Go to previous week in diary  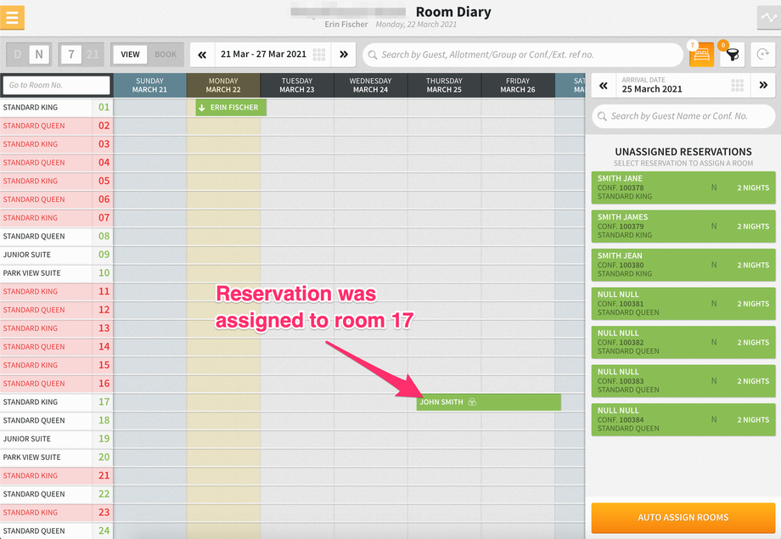tap(202, 55)
